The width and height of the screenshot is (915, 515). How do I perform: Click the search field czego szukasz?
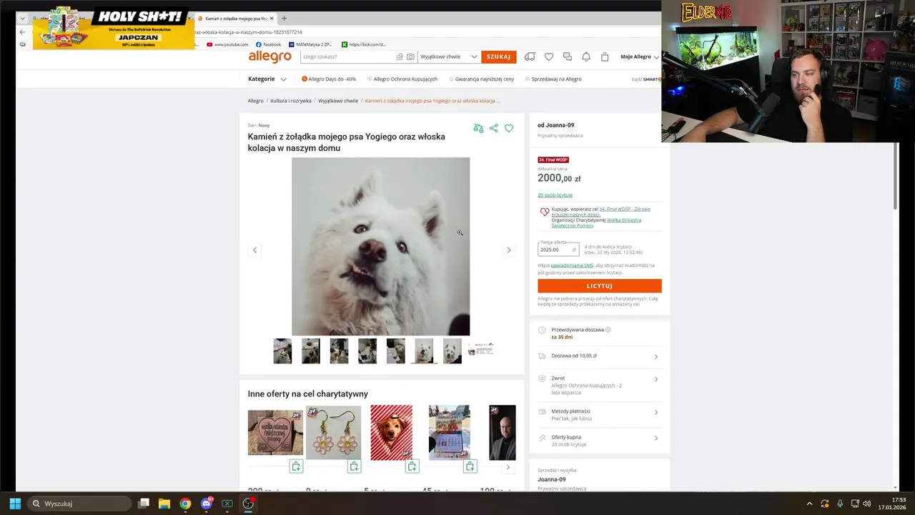[x=347, y=57]
